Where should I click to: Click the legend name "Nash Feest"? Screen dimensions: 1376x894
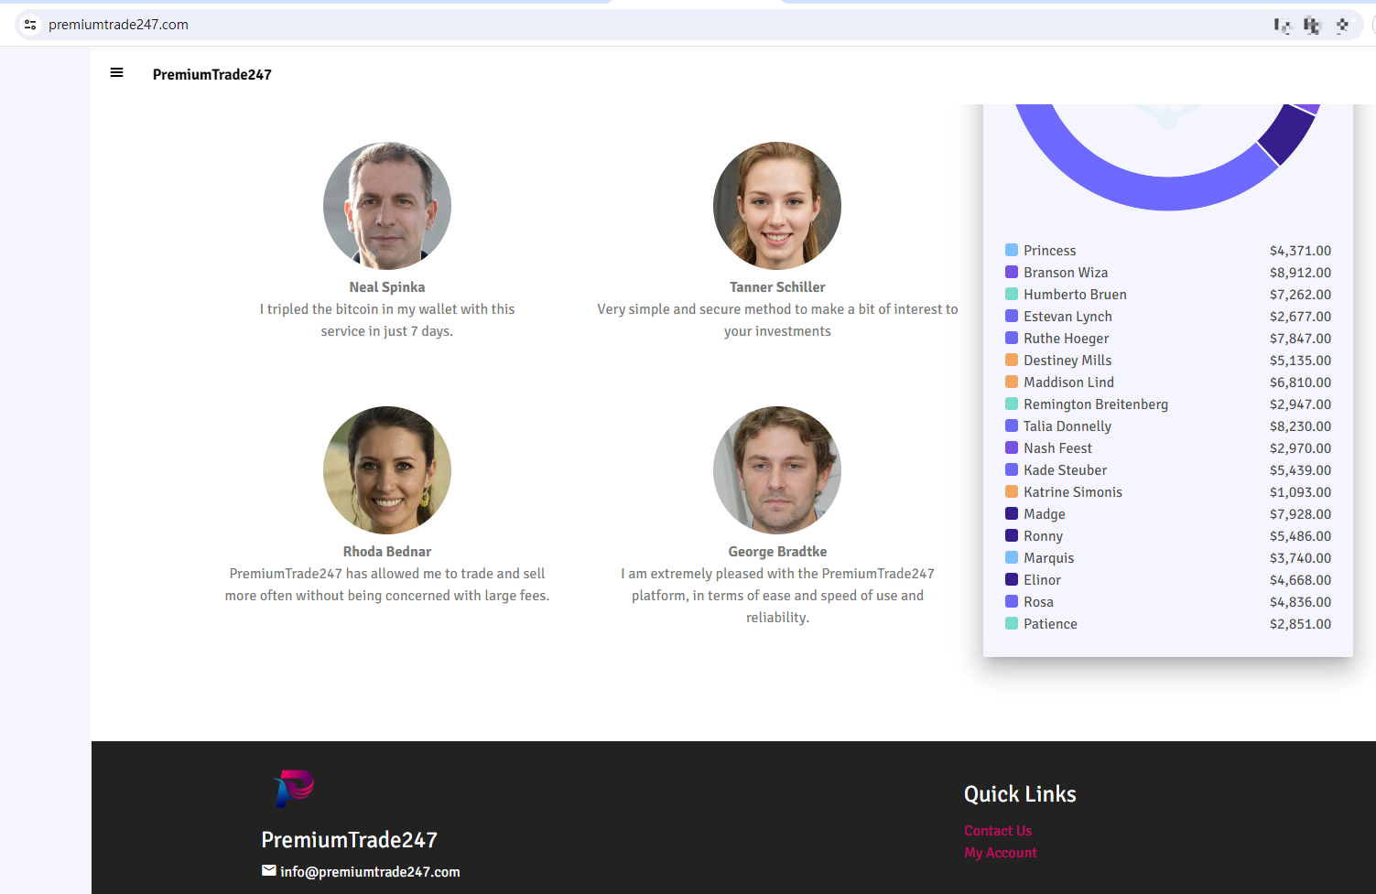click(1057, 448)
